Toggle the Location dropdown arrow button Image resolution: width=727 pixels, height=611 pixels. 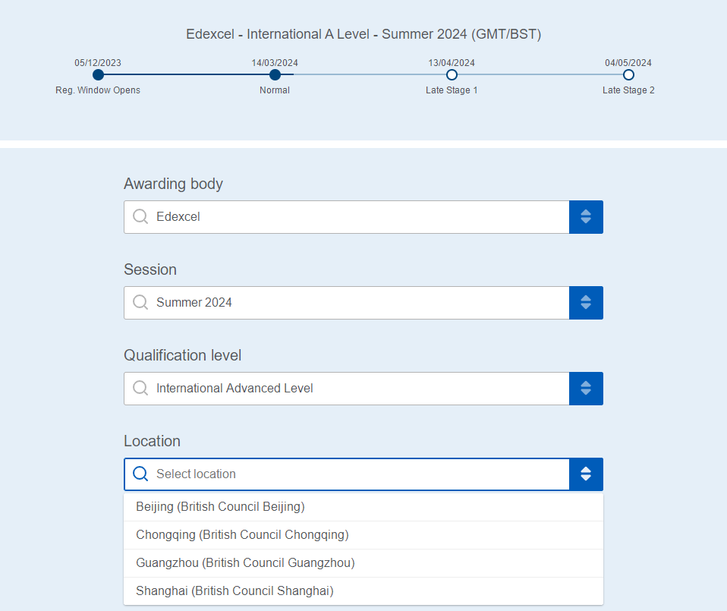click(x=586, y=474)
